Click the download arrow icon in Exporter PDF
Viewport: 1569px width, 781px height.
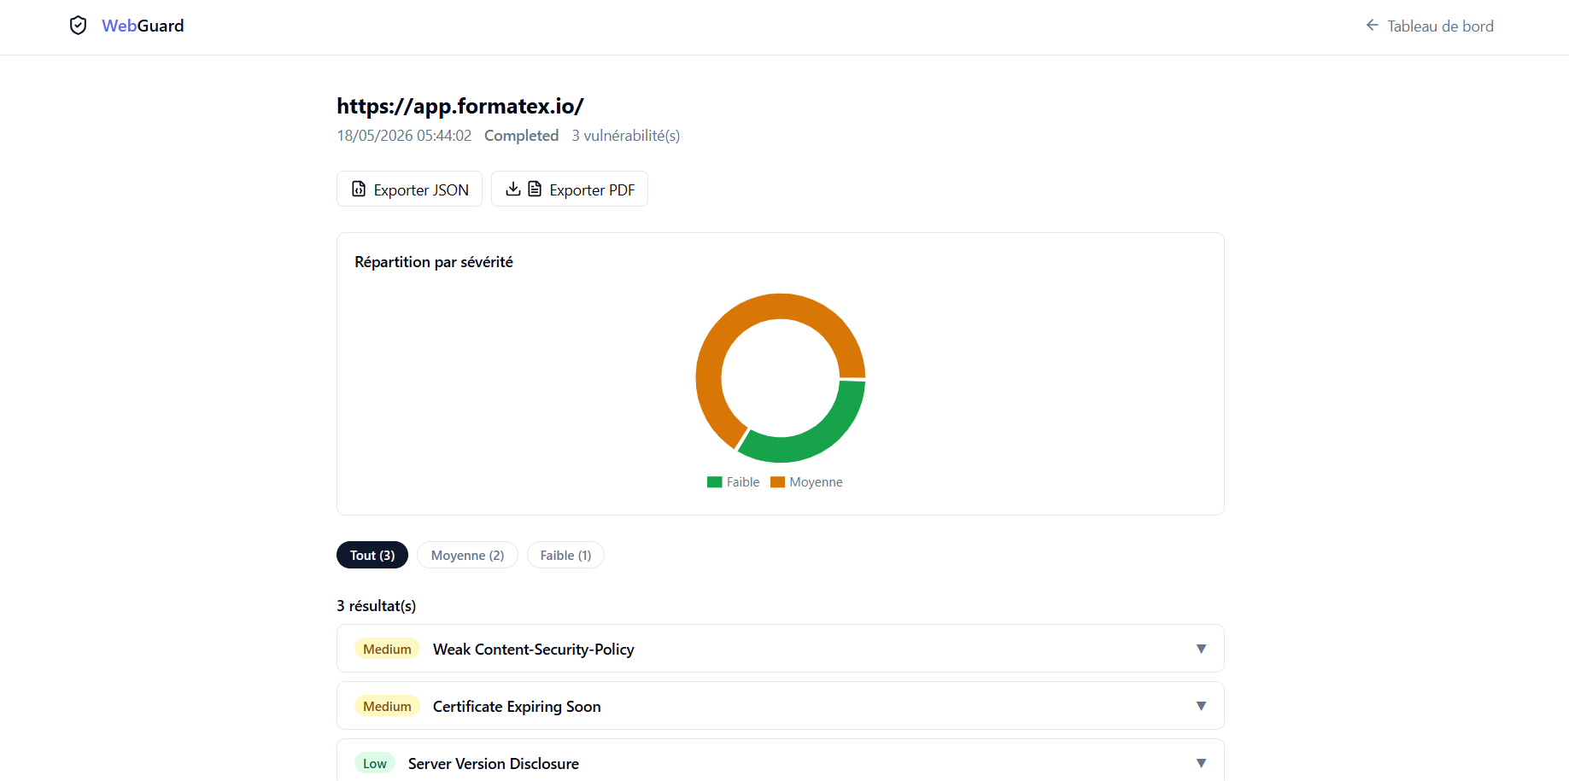pyautogui.click(x=512, y=189)
